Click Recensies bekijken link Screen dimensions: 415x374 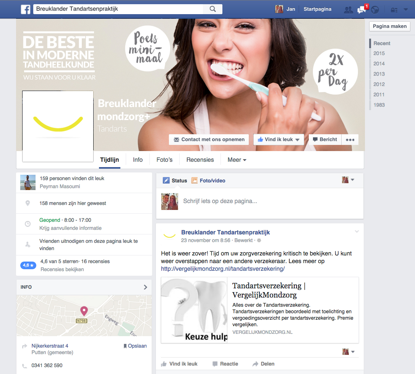(62, 269)
